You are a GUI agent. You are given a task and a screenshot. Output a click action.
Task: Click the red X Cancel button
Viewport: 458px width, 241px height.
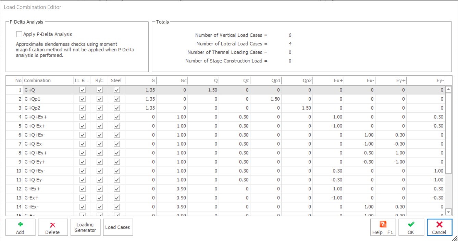439,227
